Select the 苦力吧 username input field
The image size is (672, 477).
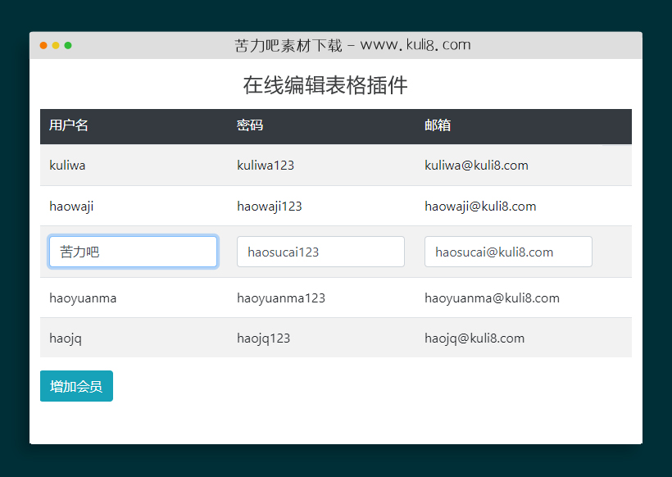pos(133,252)
